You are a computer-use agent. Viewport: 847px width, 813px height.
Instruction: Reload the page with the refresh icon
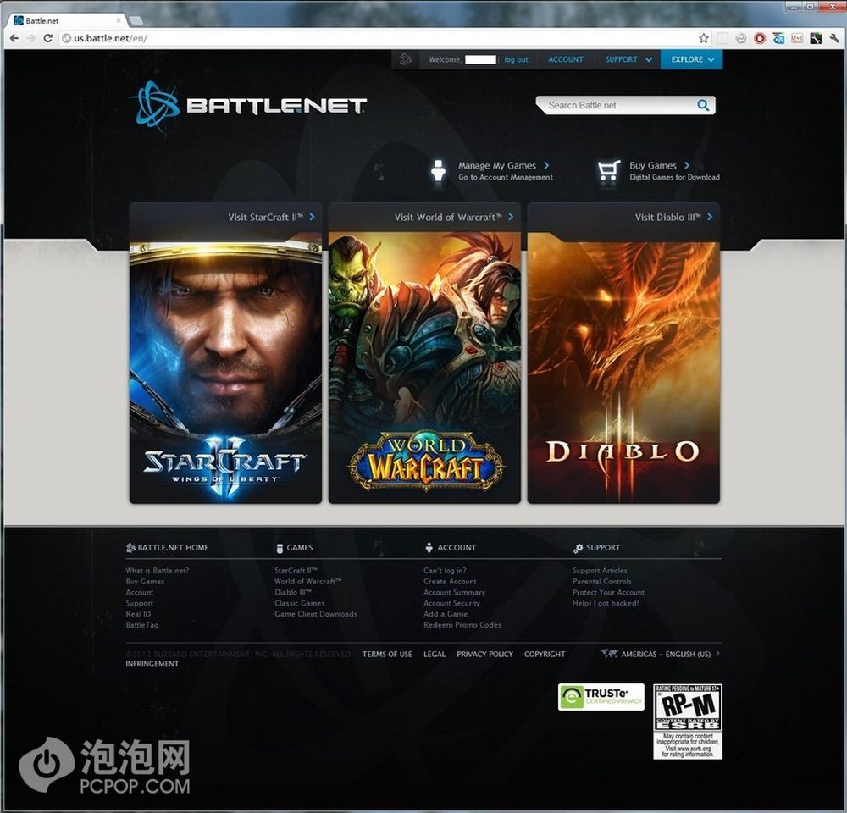47,38
